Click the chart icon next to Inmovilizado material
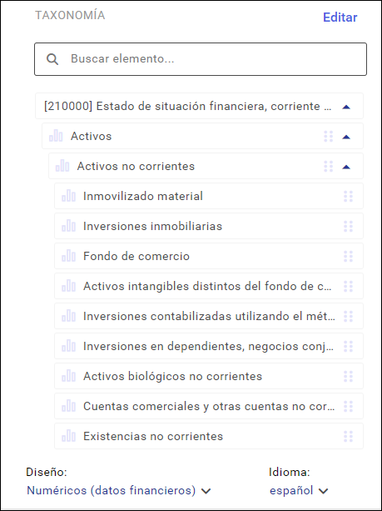 (68, 196)
